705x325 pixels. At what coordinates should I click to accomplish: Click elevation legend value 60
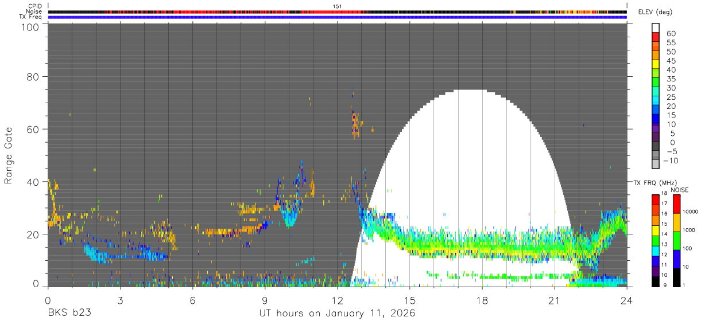click(x=670, y=33)
